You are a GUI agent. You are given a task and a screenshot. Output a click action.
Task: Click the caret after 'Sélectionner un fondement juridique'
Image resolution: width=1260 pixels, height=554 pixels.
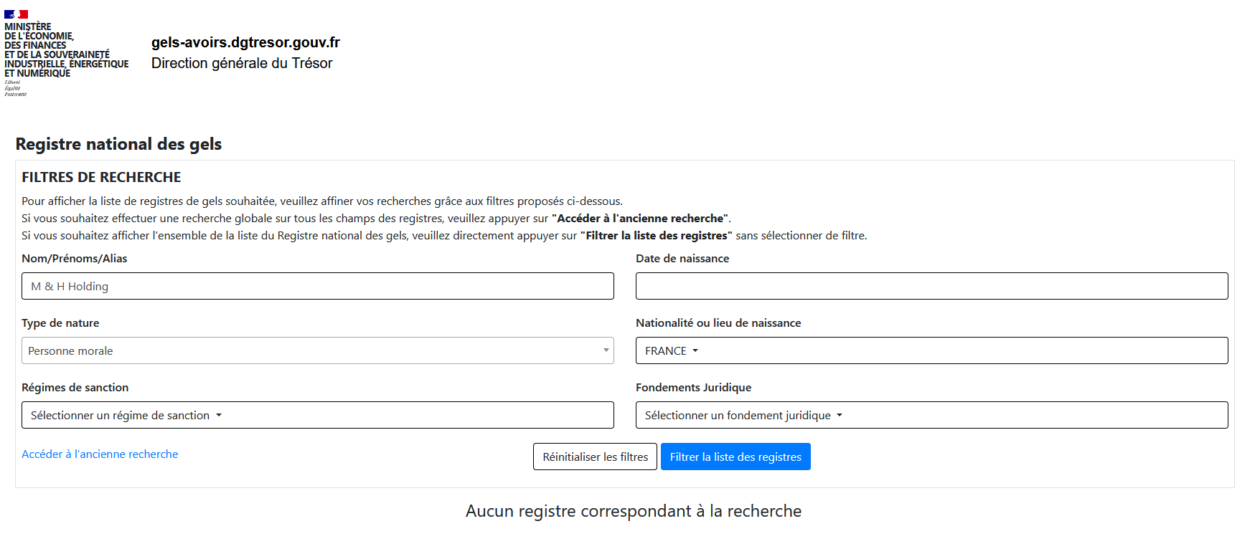pyautogui.click(x=840, y=415)
